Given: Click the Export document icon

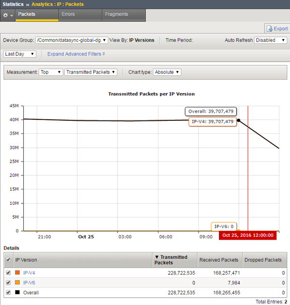Looking at the screenshot, I should [x=270, y=29].
